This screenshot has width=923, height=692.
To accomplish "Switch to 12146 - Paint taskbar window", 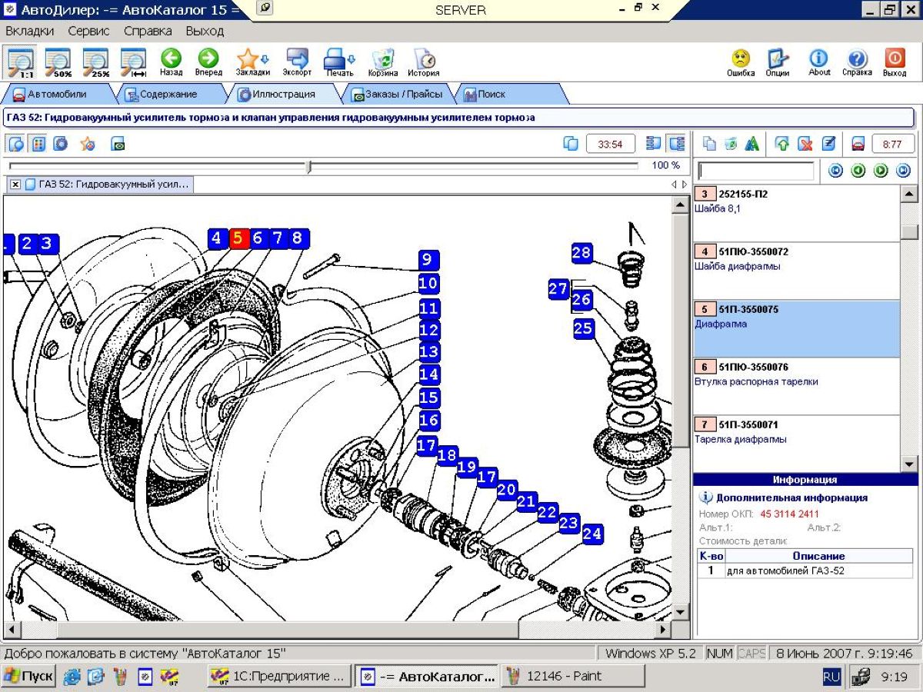I will (x=573, y=677).
